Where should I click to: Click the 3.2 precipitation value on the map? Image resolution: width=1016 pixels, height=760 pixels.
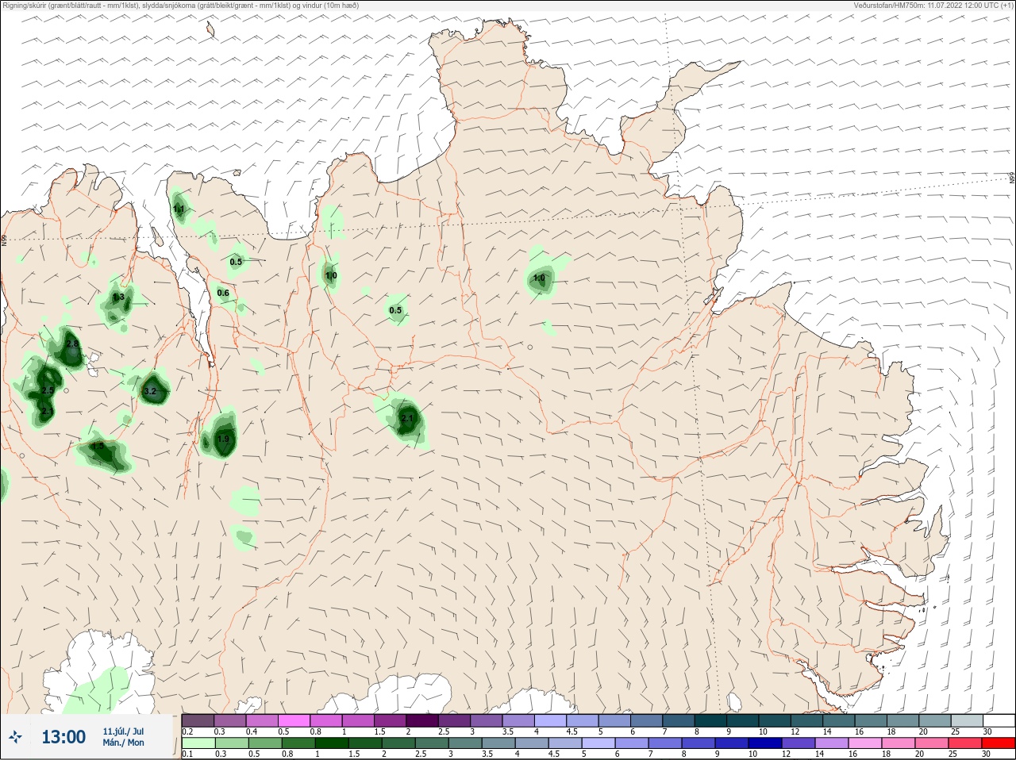[150, 391]
